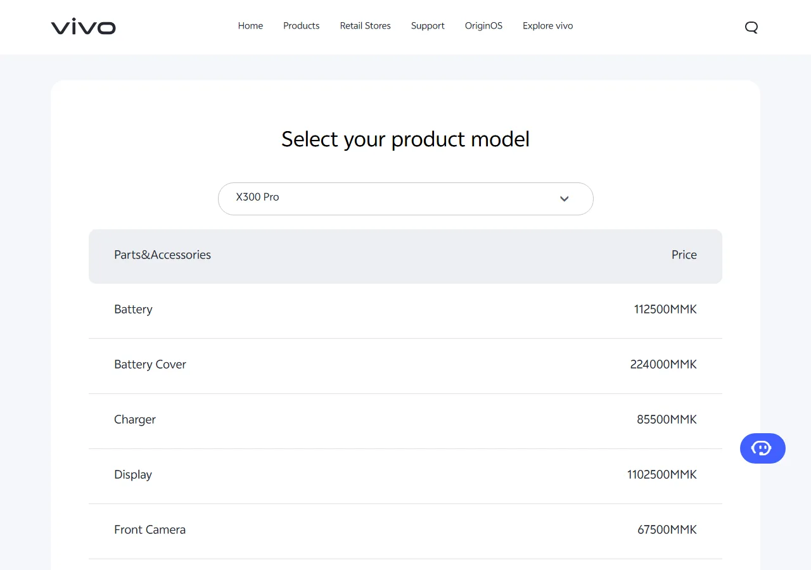The image size is (811, 570).
Task: Click the Price column header
Action: point(684,255)
